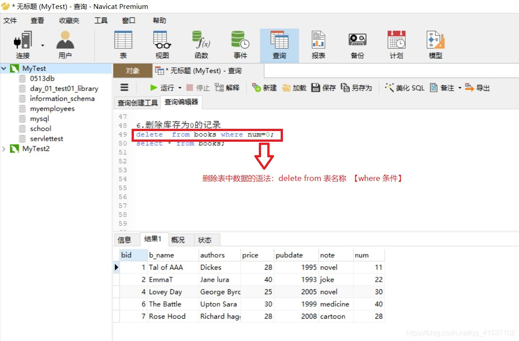Click the b_name column header
Screen dimensions: 519x341
click(173, 255)
